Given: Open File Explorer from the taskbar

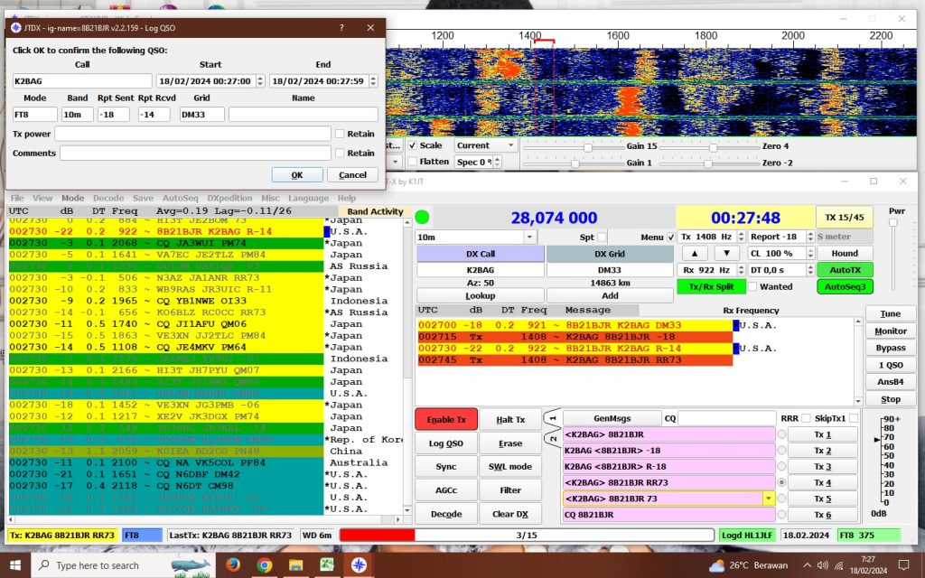Looking at the screenshot, I should click(x=295, y=565).
